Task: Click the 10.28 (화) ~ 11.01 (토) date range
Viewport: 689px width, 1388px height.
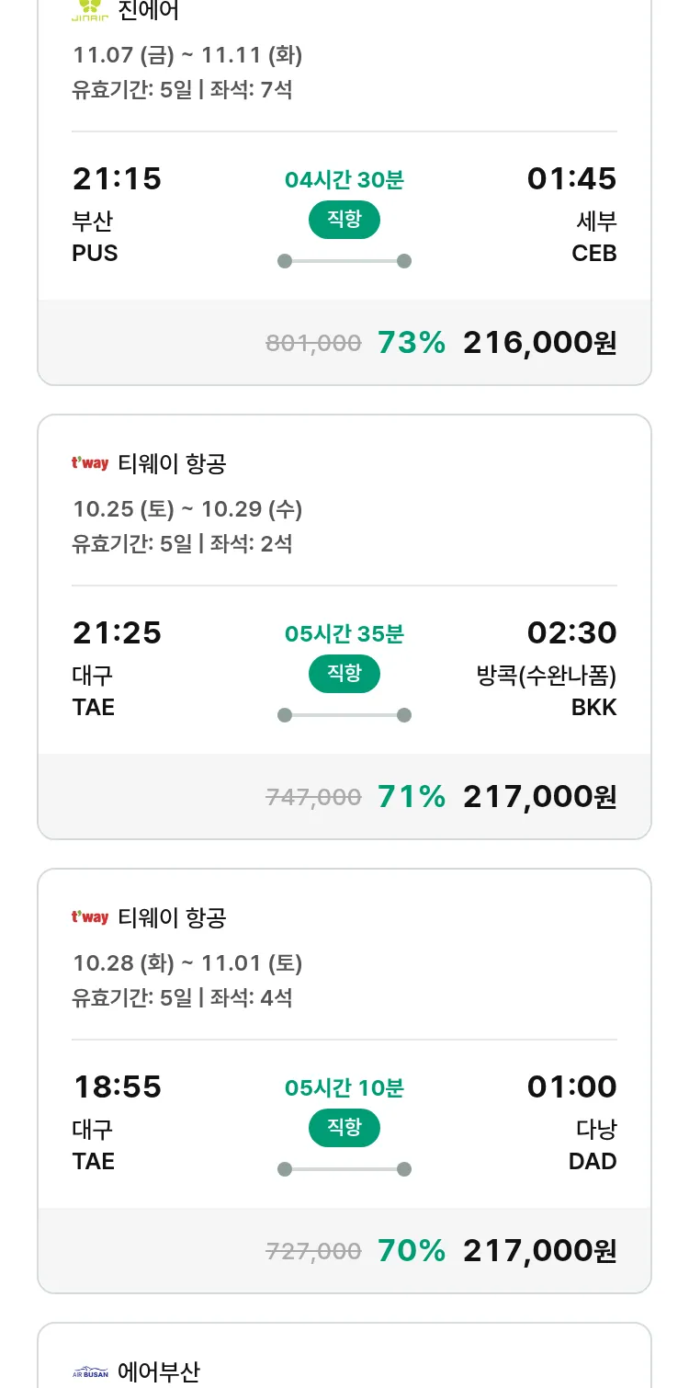Action: click(187, 963)
